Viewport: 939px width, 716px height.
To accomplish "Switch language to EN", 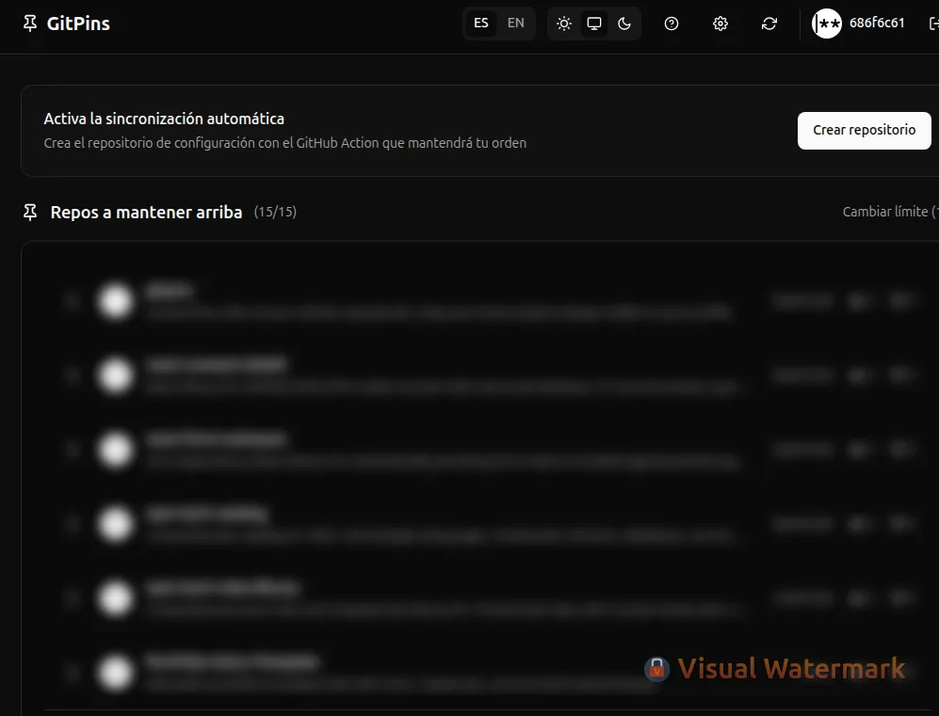I will click(x=515, y=24).
